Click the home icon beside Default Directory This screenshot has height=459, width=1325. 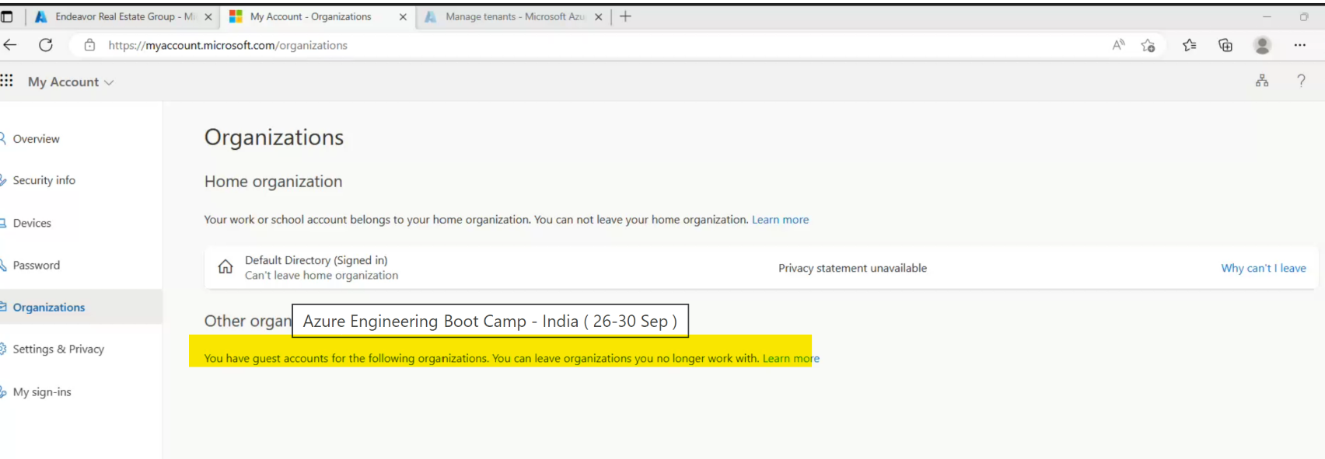[x=225, y=267]
